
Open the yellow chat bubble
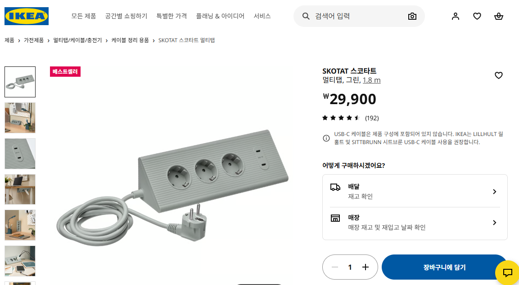(507, 272)
